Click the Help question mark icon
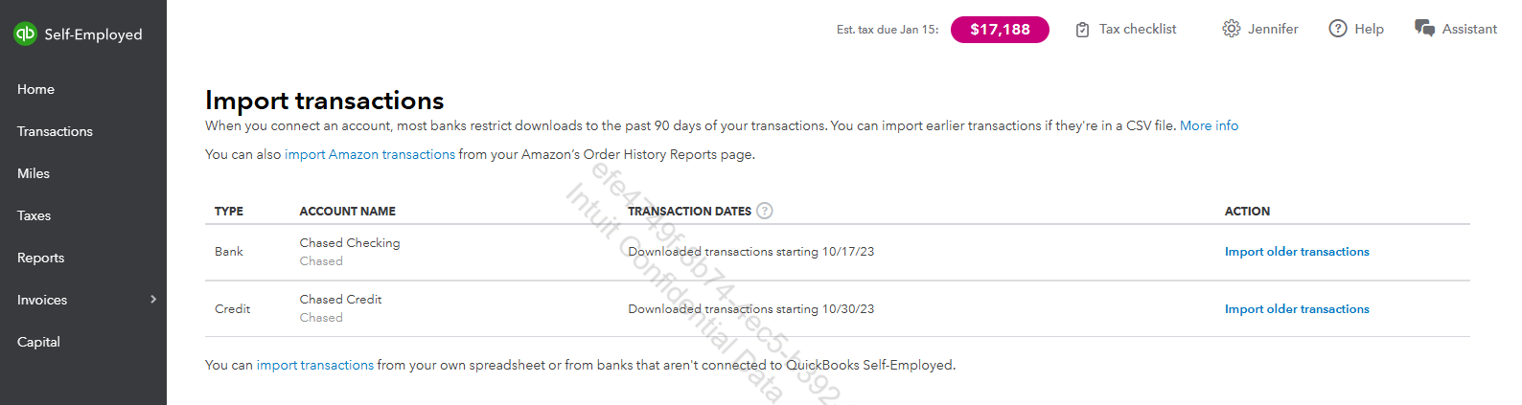The width and height of the screenshot is (1522, 405). point(1338,29)
